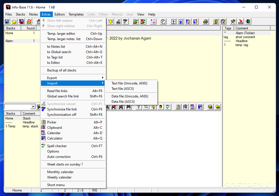Screen dimensions: 279x196
Task: Toggle Auto correction in Extras menu
Action: (x=73, y=157)
